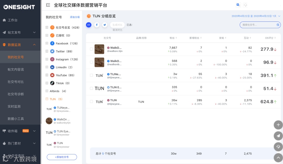This screenshot has height=164, width=283.
Task: Click the headset floating button
Action: 278,147
